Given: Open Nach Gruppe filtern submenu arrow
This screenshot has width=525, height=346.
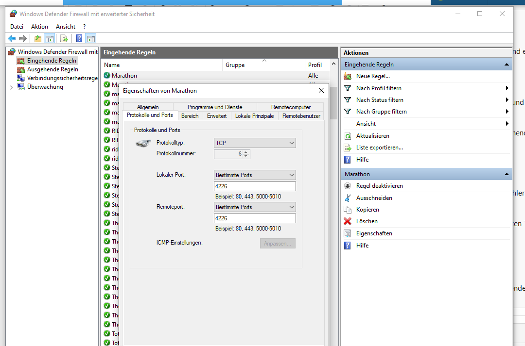Looking at the screenshot, I should (507, 112).
